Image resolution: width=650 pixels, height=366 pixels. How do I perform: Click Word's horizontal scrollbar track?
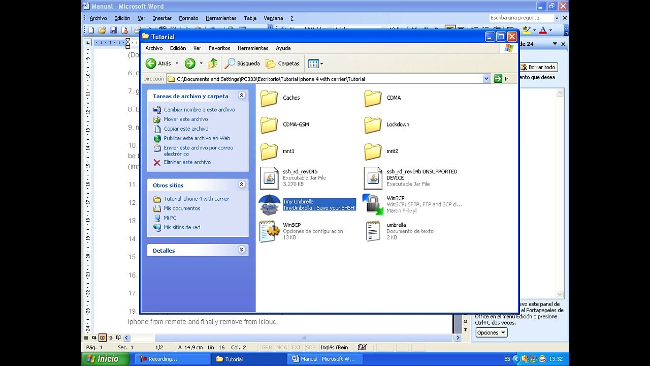[292, 338]
